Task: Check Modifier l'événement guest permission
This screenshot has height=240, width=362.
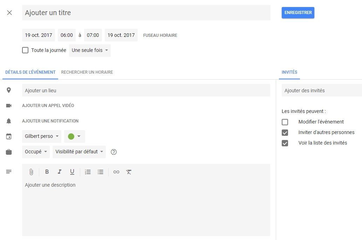Action: (x=285, y=122)
